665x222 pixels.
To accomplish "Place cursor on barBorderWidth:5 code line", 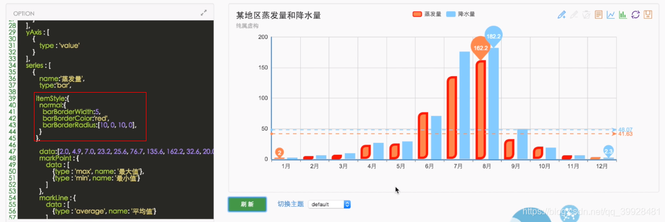I will tap(71, 112).
